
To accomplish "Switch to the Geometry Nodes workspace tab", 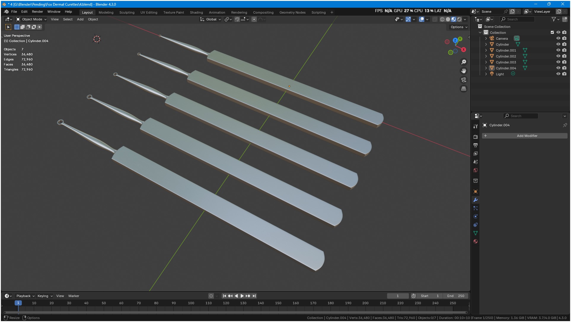I will (292, 12).
